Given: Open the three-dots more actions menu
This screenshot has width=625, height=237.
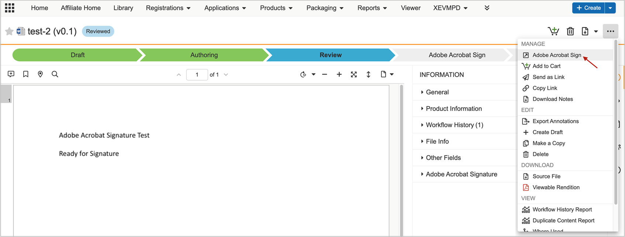Looking at the screenshot, I should 611,31.
